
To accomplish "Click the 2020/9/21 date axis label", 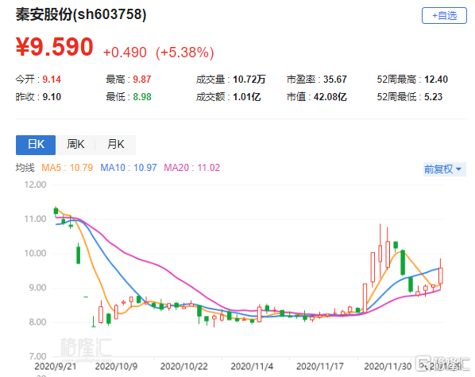I will (56, 367).
